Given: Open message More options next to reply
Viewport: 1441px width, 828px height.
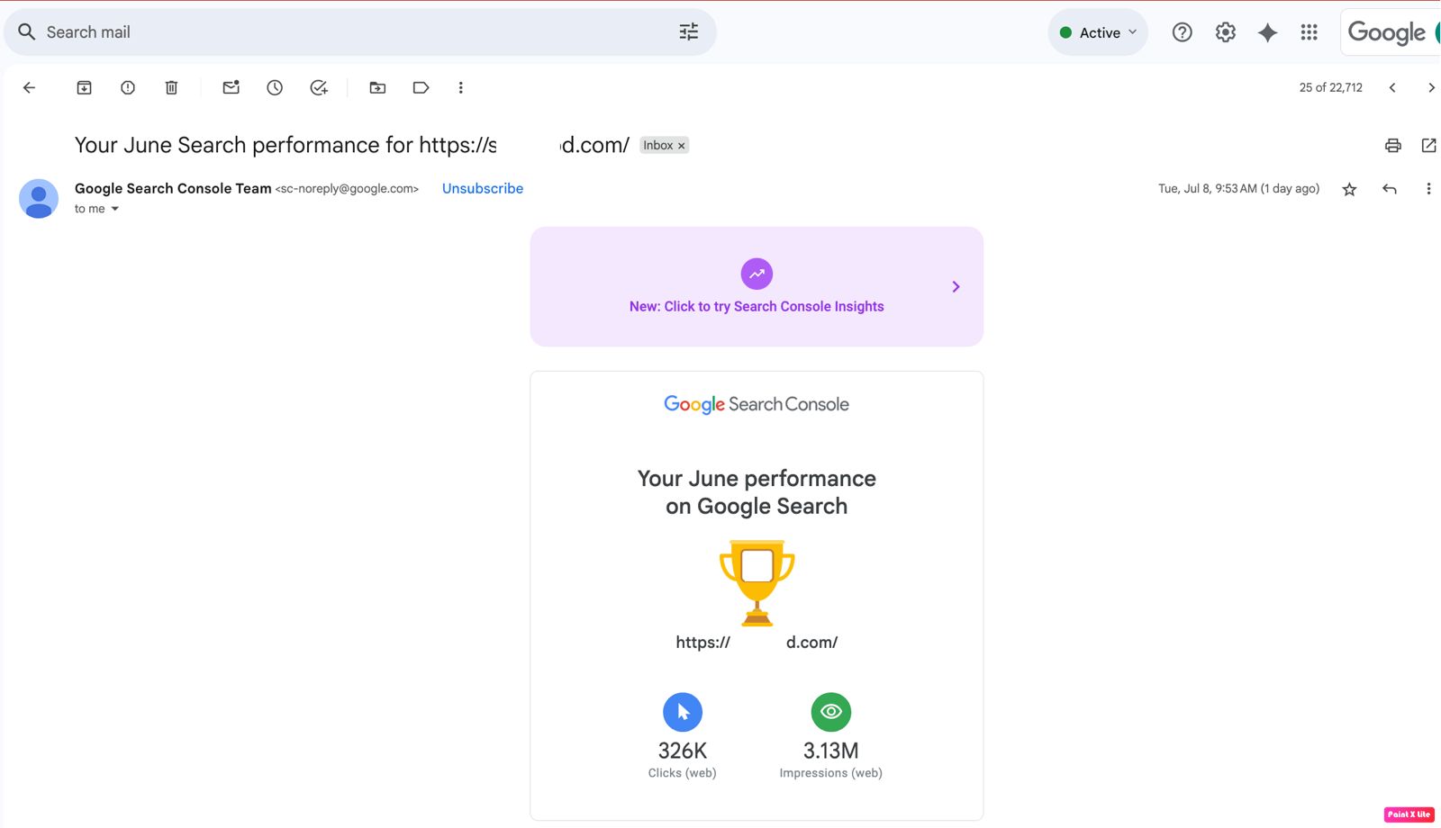Looking at the screenshot, I should pos(1428,189).
